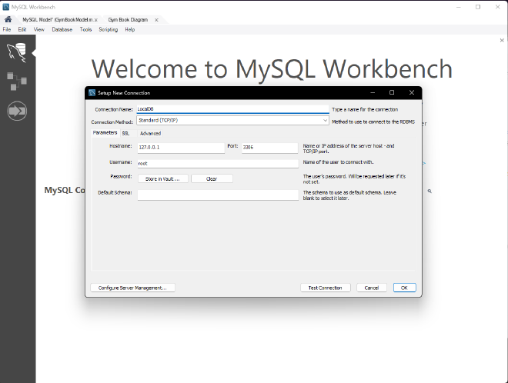
Task: Open the models view sidebar icon
Action: pos(17,82)
